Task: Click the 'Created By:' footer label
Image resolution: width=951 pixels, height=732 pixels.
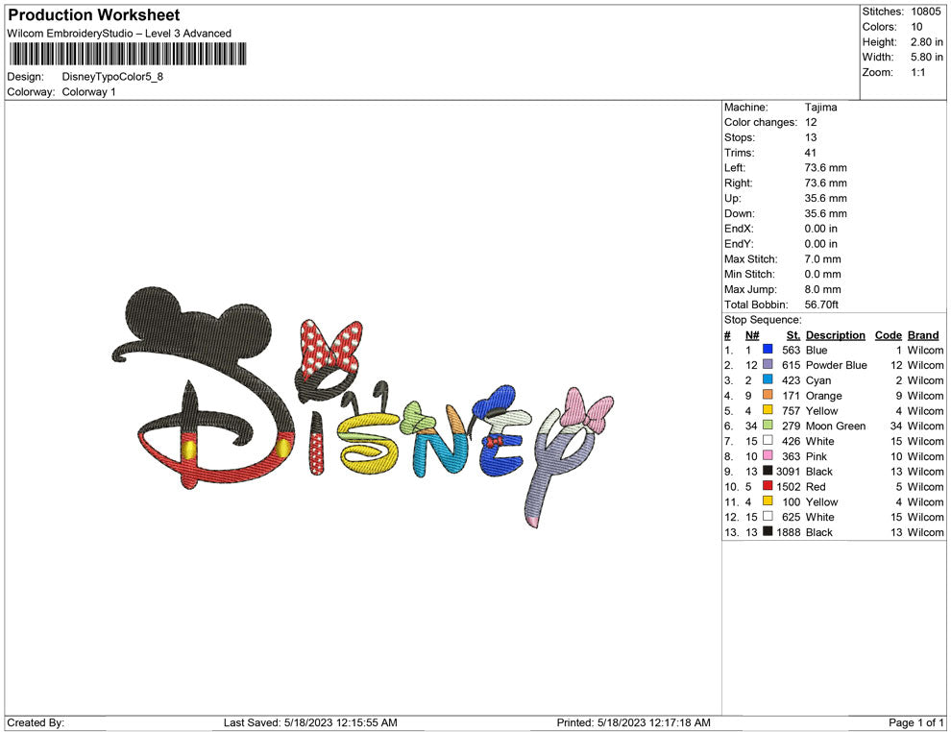Action: click(x=36, y=722)
